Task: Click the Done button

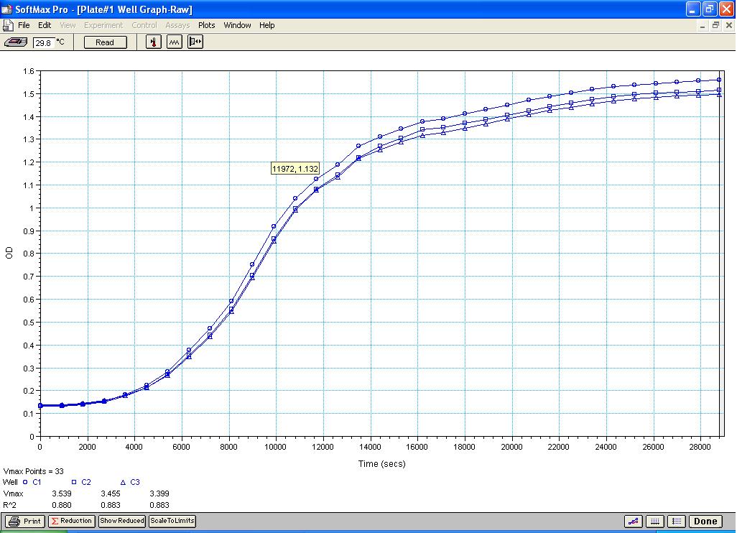Action: pos(705,522)
